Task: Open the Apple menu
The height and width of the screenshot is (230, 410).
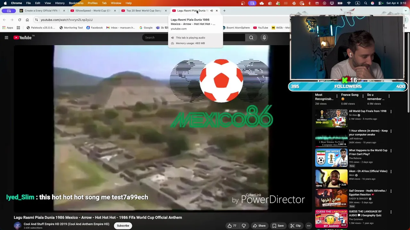Action: 5,3
